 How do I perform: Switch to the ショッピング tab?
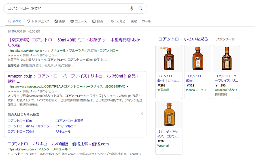pyautogui.click(x=38, y=21)
